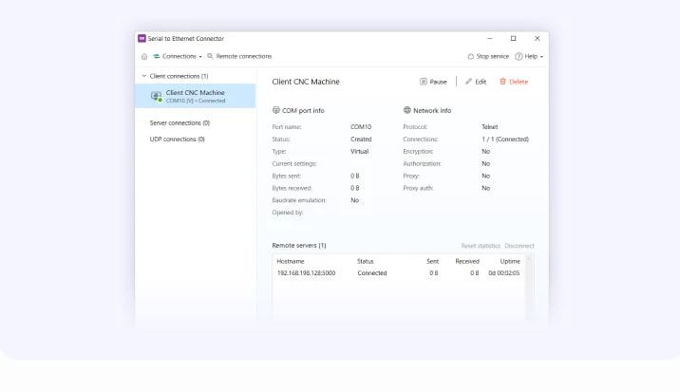
Task: Click the 1 / 1 (Connected) value
Action: tap(505, 140)
